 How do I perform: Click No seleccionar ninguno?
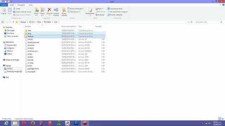[117, 12]
